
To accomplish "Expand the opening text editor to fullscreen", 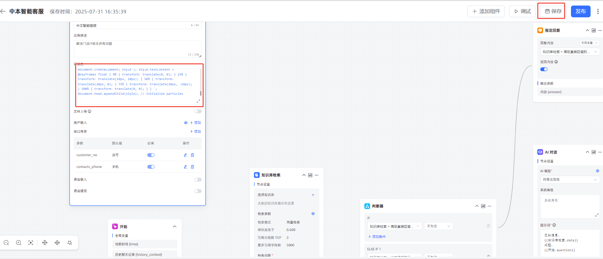I will tap(198, 101).
